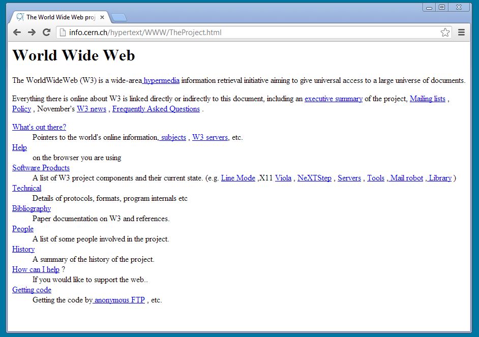Image resolution: width=479 pixels, height=337 pixels.
Task: Click the page icon in address bar
Action: pyautogui.click(x=63, y=33)
